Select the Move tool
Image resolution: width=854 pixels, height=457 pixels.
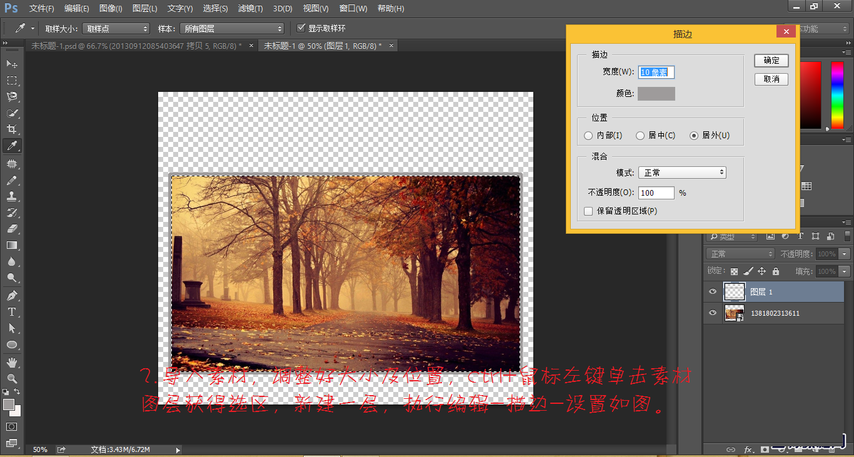[12, 64]
